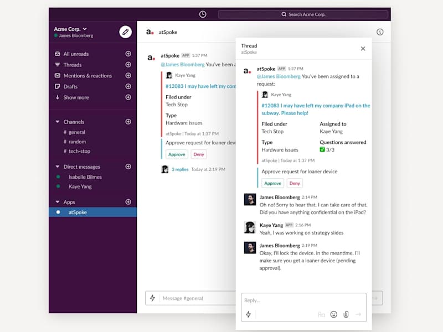443x332 pixels.
Task: Collapse the Apps section
Action: click(58, 202)
